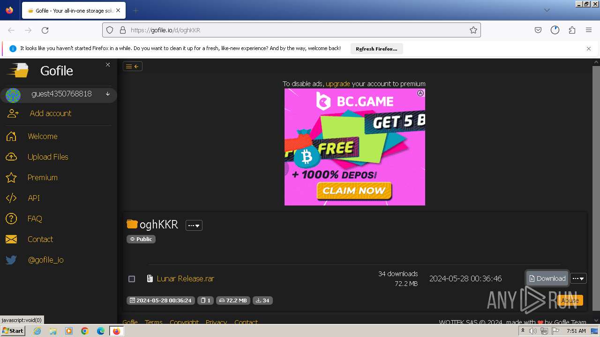Click the FAQ question mark icon
600x337 pixels.
(x=11, y=219)
